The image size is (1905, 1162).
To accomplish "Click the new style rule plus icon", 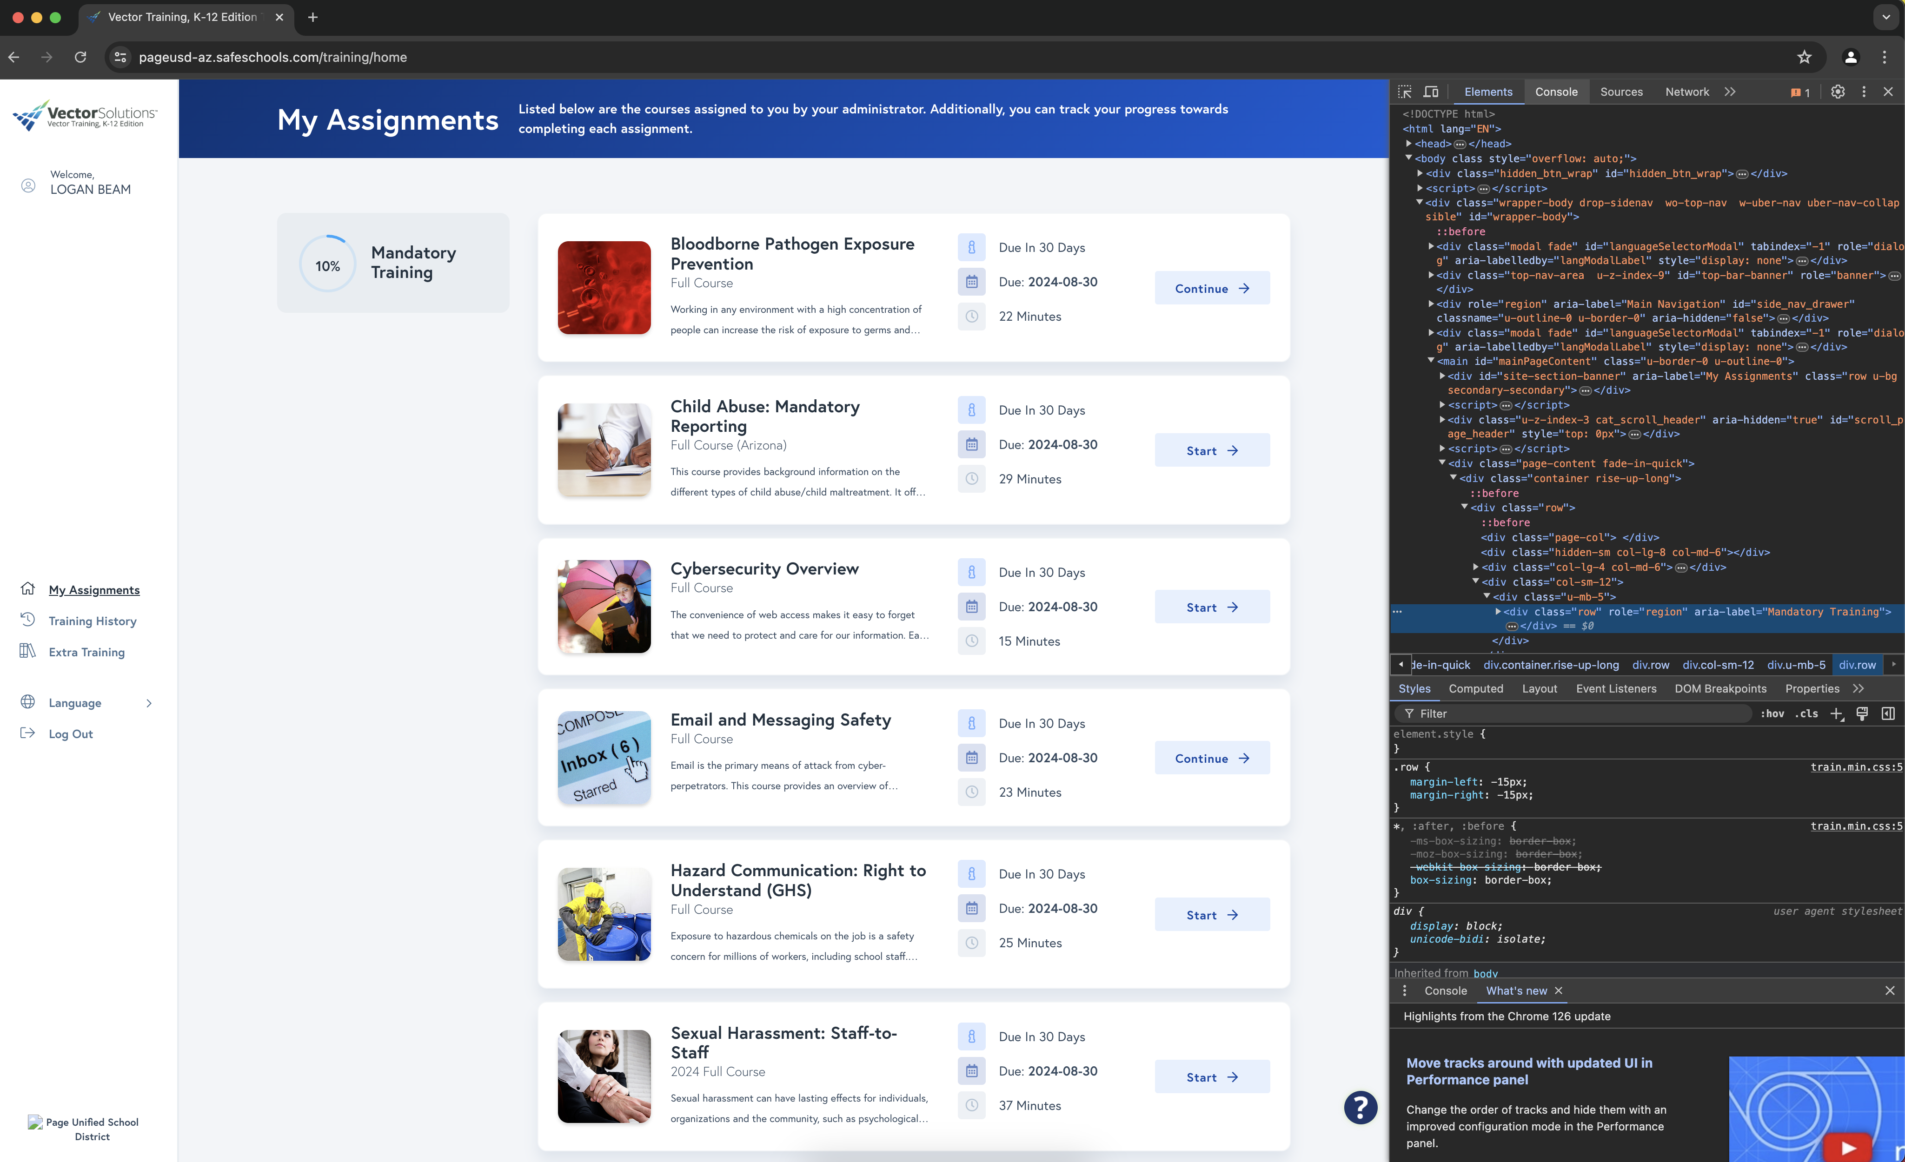I will coord(1837,714).
